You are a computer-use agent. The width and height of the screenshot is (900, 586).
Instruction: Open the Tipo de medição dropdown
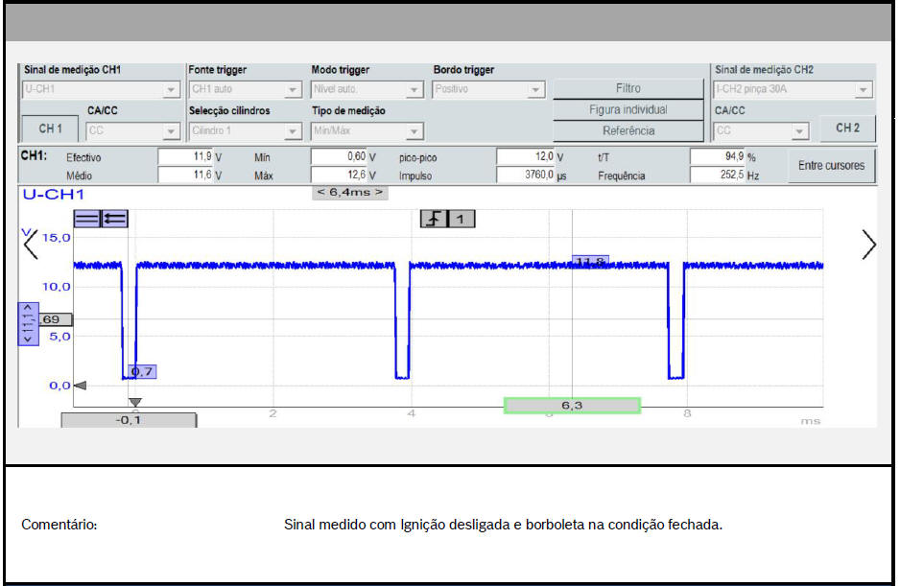367,131
